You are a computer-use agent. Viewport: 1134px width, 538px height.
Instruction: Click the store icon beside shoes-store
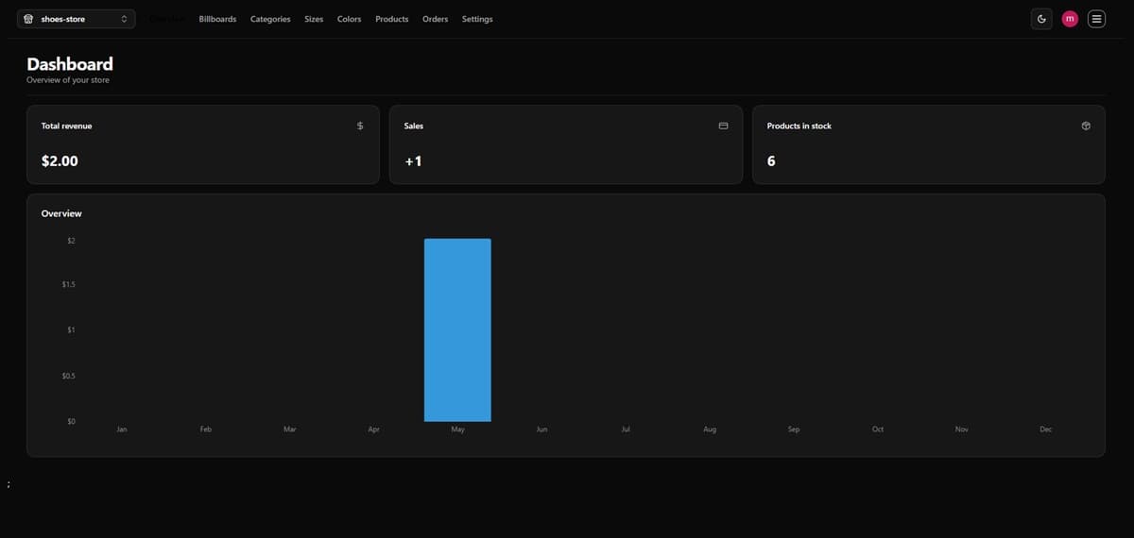[28, 19]
